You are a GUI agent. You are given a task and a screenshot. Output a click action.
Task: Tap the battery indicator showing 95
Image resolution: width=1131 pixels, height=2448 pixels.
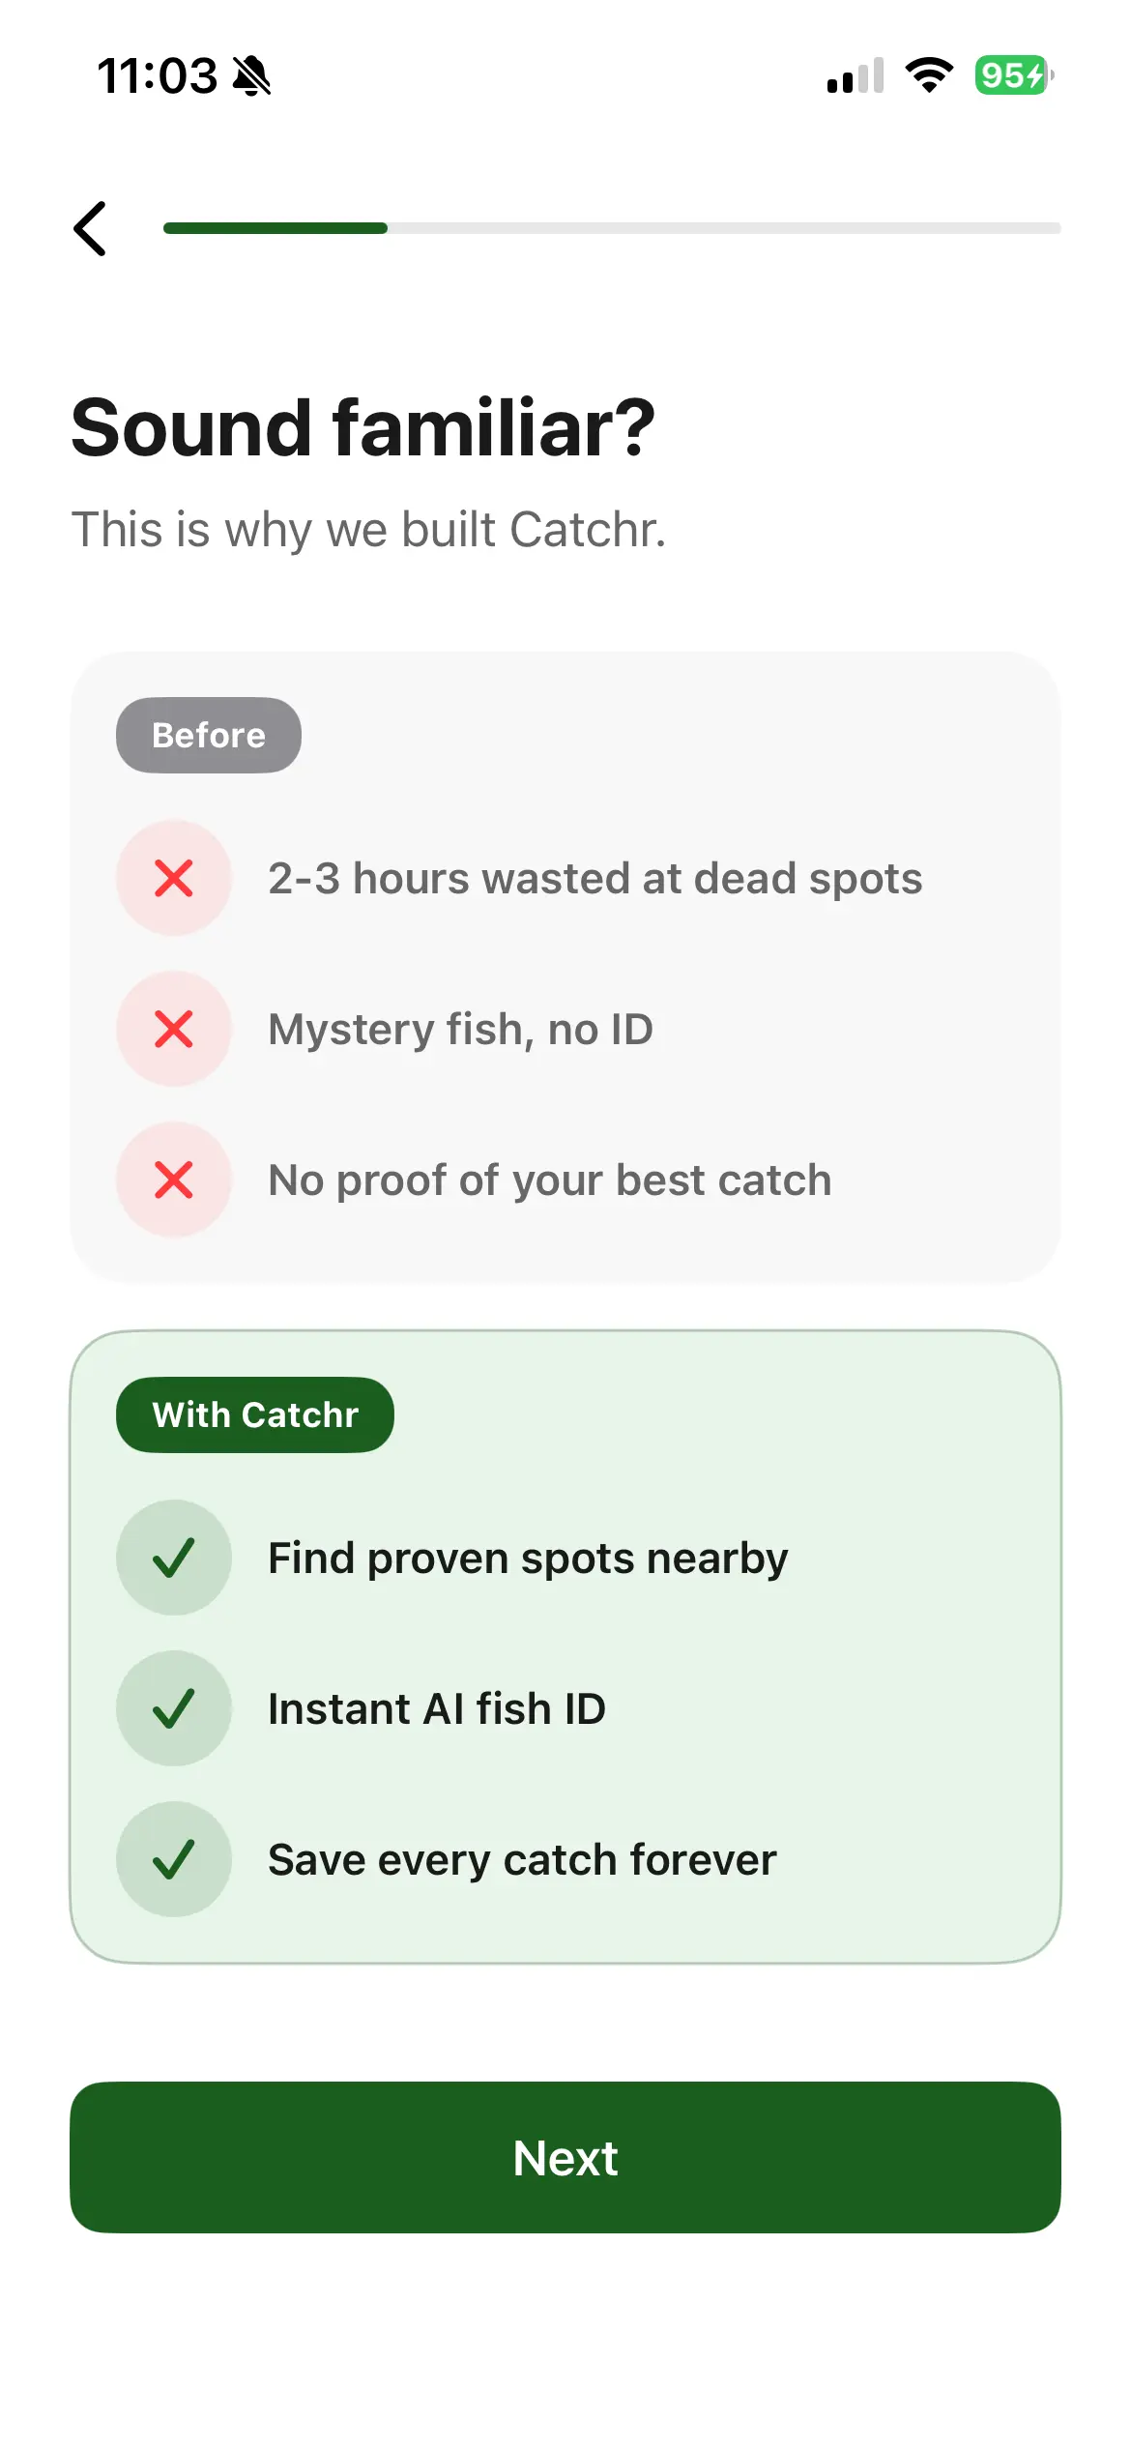click(x=1013, y=75)
